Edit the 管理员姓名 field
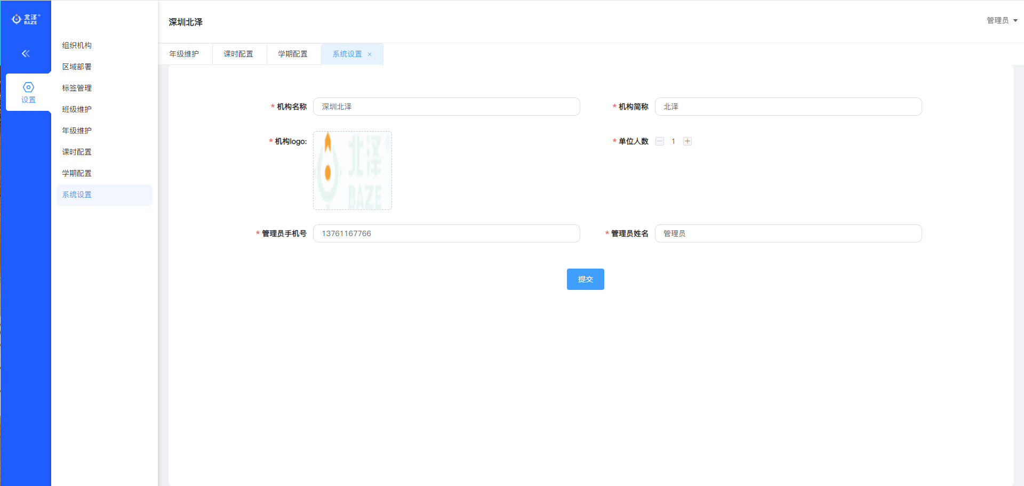Image resolution: width=1024 pixels, height=486 pixels. coord(788,233)
